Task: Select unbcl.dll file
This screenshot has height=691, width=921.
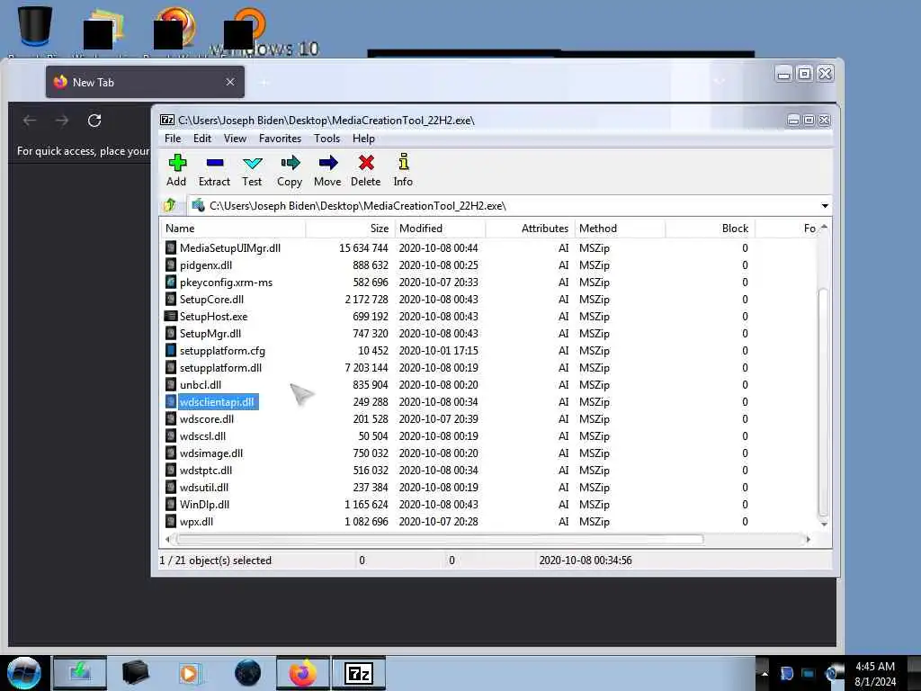Action: pyautogui.click(x=201, y=385)
